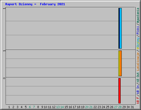Click the day label 7
The height and width of the screenshot is (110, 141).
[34, 107]
